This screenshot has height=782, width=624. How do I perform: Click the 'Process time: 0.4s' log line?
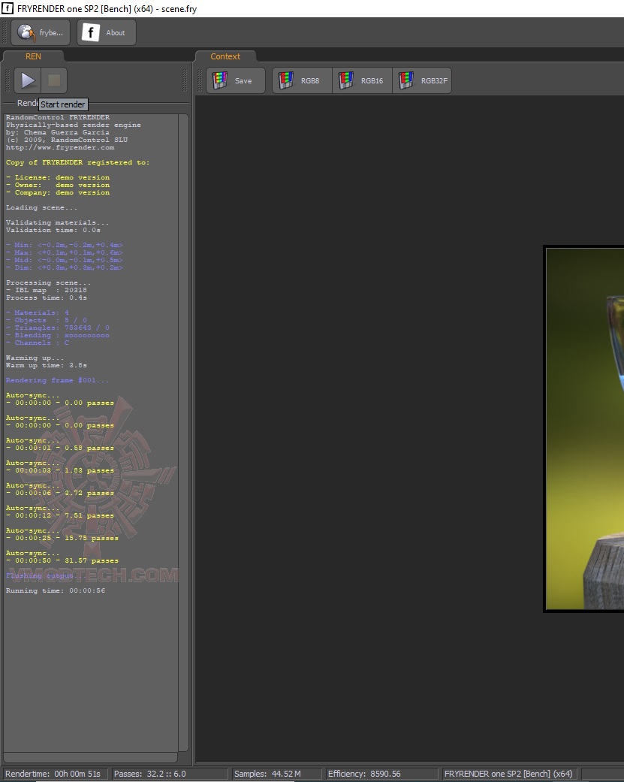[47, 297]
